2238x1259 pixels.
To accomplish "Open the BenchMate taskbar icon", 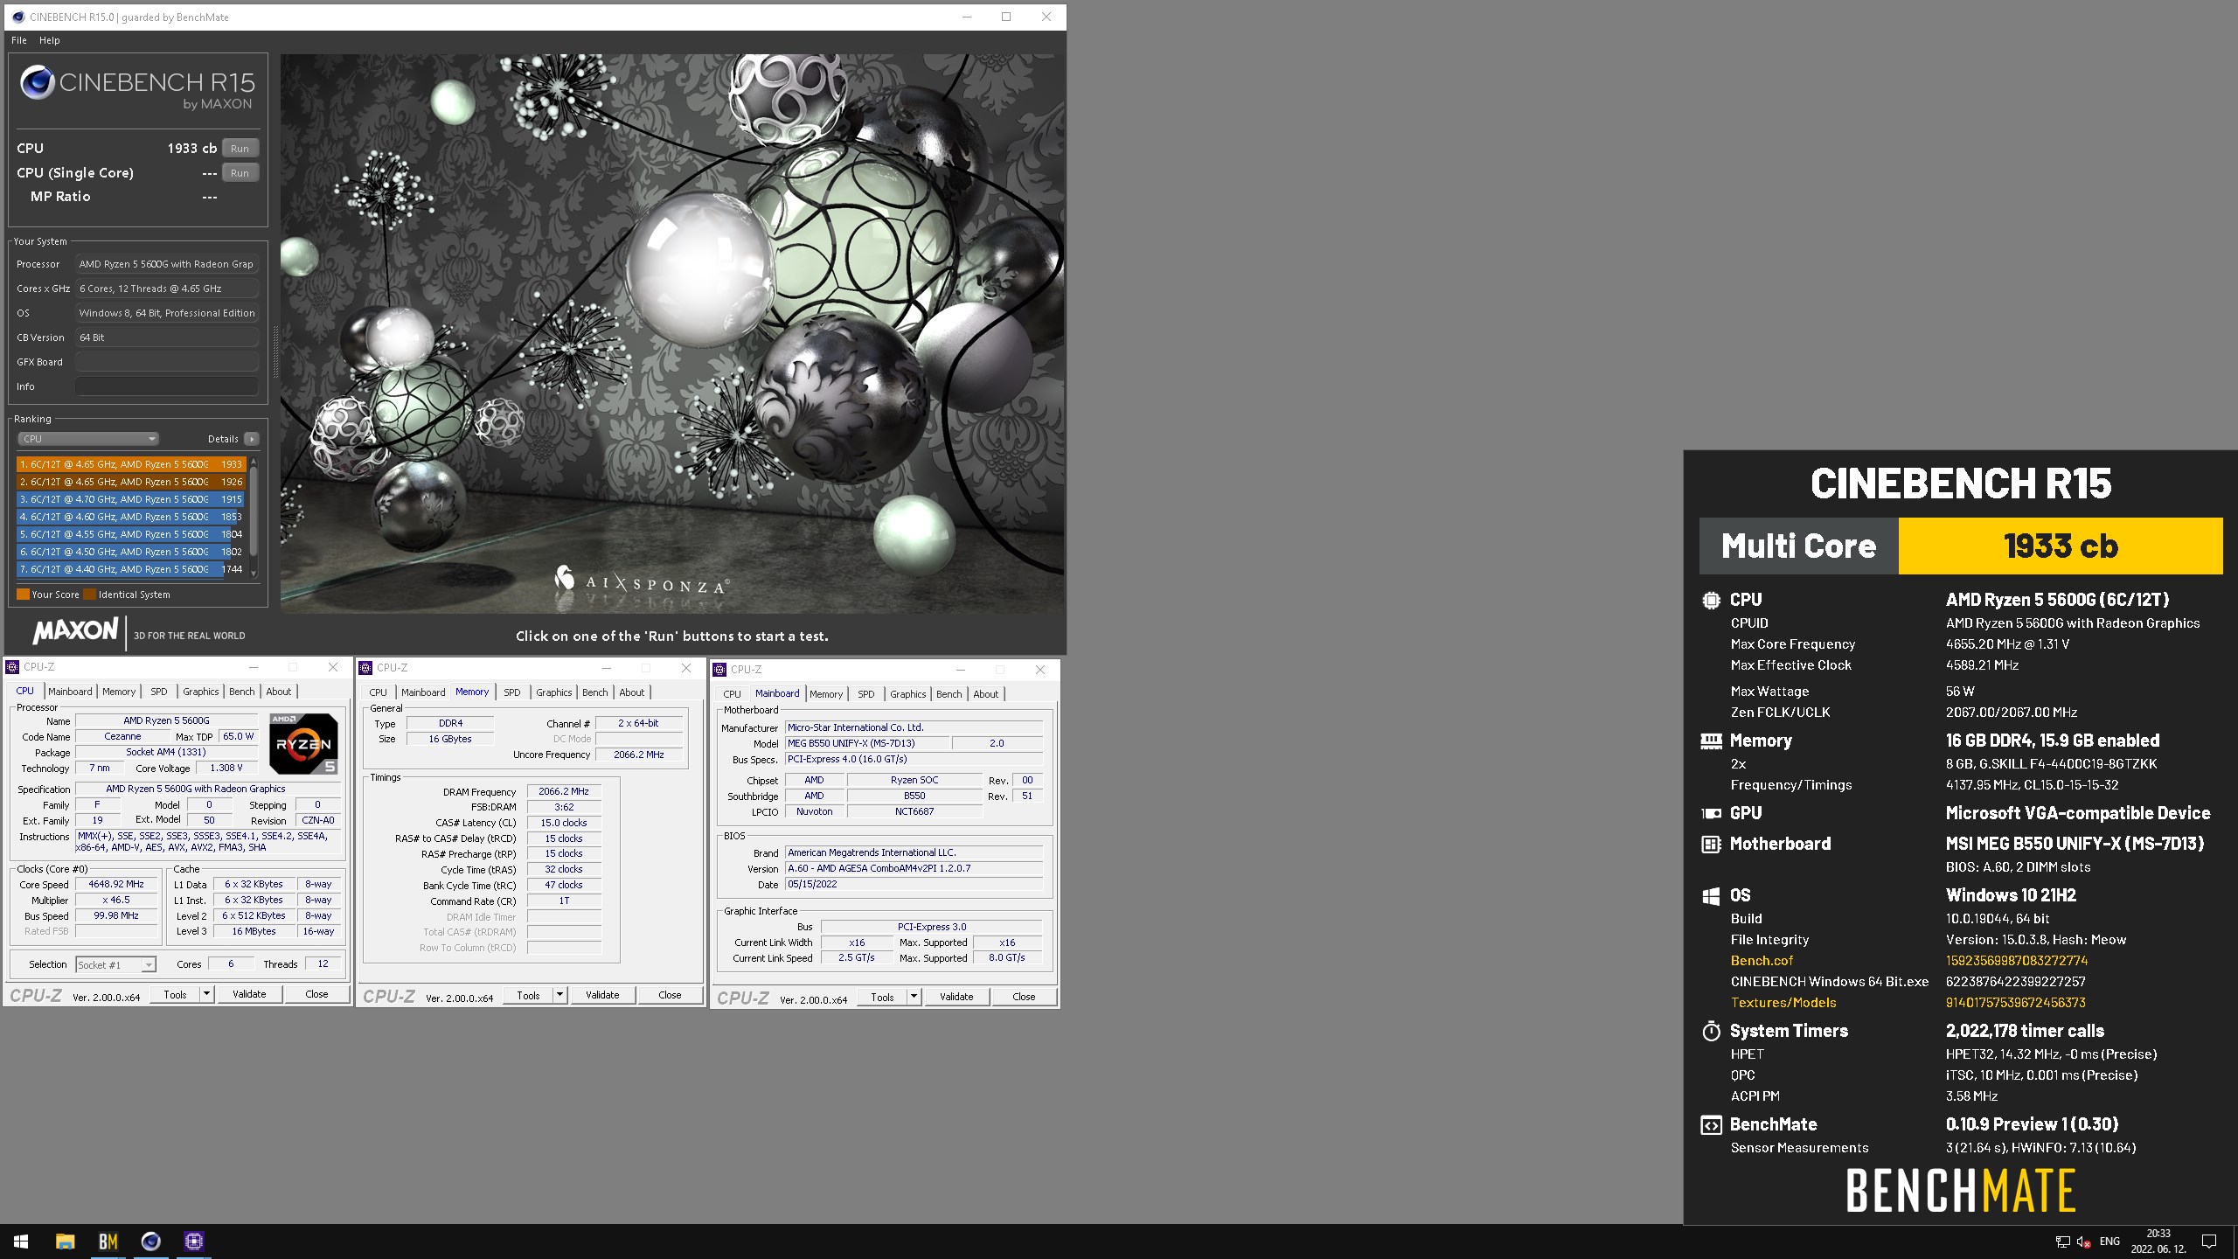I will click(x=108, y=1241).
